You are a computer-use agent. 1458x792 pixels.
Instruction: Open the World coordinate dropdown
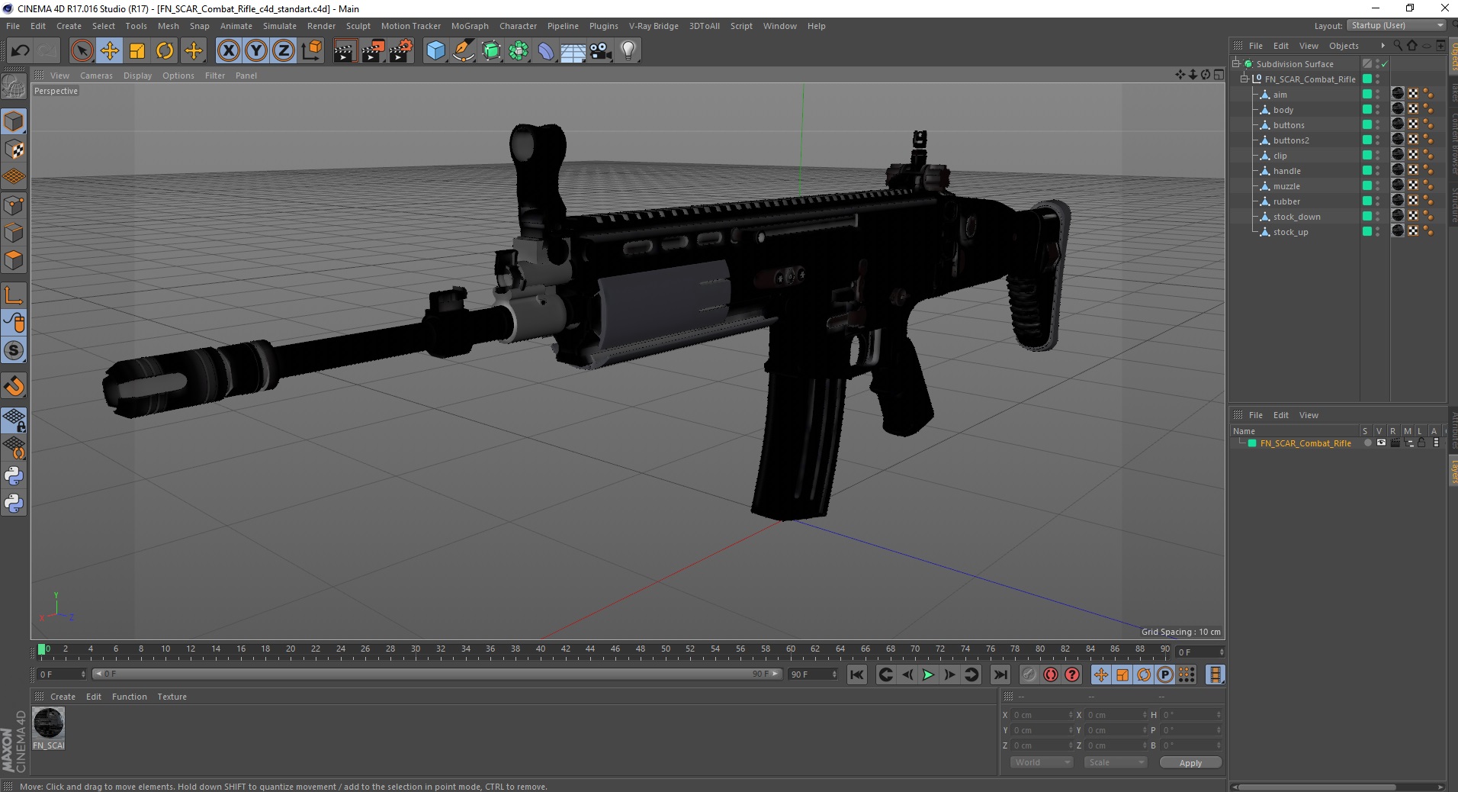point(1041,762)
